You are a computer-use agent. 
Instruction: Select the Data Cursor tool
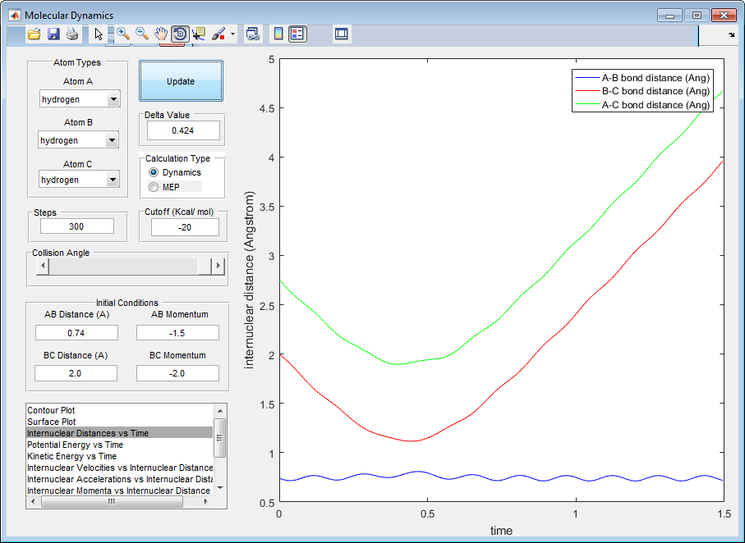[x=200, y=34]
